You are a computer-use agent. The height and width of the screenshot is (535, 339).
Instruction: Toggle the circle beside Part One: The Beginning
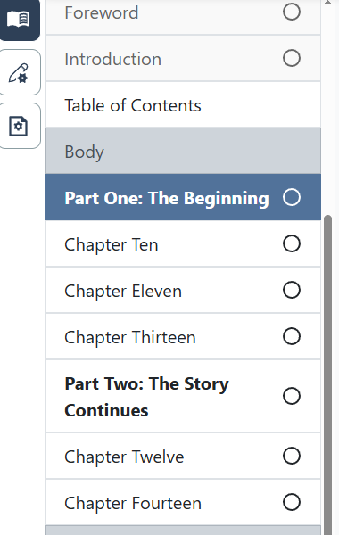tap(292, 197)
